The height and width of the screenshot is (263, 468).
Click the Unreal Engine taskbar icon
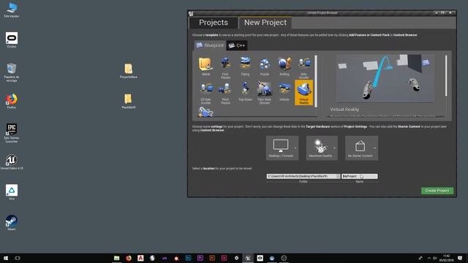pos(248,258)
